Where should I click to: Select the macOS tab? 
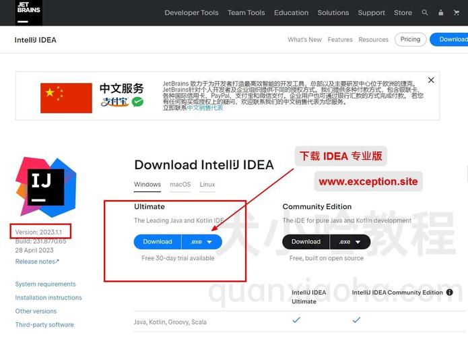[180, 184]
